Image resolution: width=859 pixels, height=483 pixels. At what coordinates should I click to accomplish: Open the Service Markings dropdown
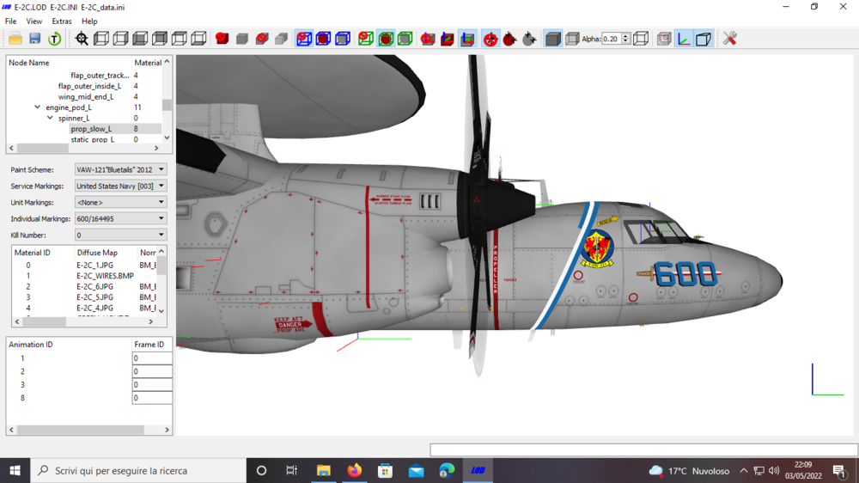[x=120, y=186]
